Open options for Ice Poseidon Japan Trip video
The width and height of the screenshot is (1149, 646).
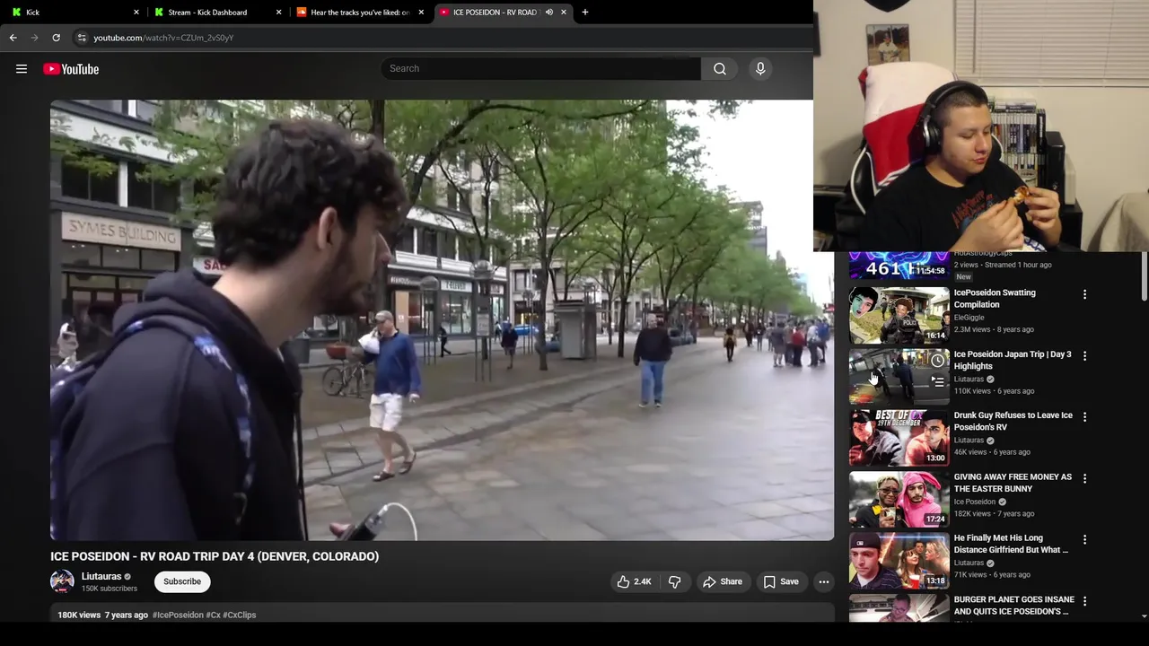tap(1084, 356)
